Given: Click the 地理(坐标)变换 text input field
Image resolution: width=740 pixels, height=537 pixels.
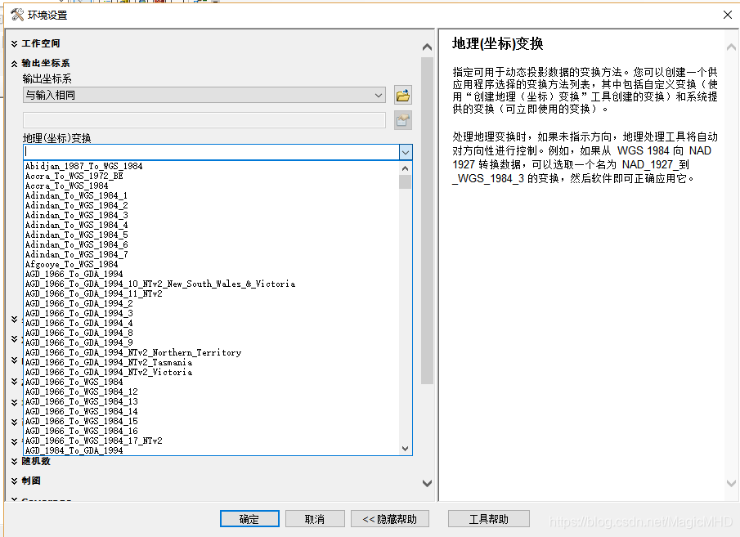Looking at the screenshot, I should pos(211,152).
